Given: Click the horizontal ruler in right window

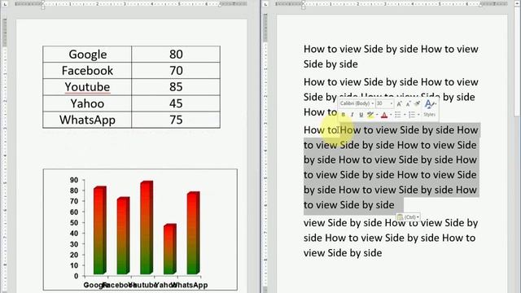Looking at the screenshot, I should pyautogui.click(x=392, y=4).
